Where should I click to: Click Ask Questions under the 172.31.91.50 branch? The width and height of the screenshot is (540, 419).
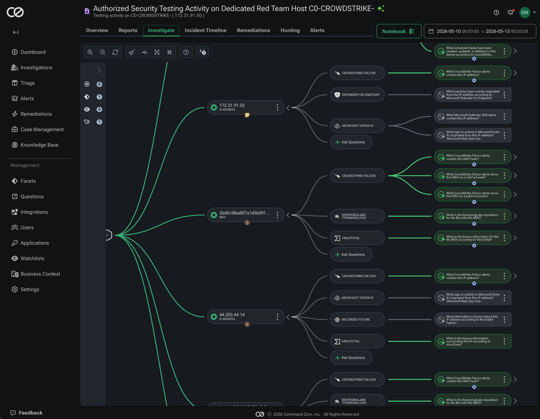[351, 142]
